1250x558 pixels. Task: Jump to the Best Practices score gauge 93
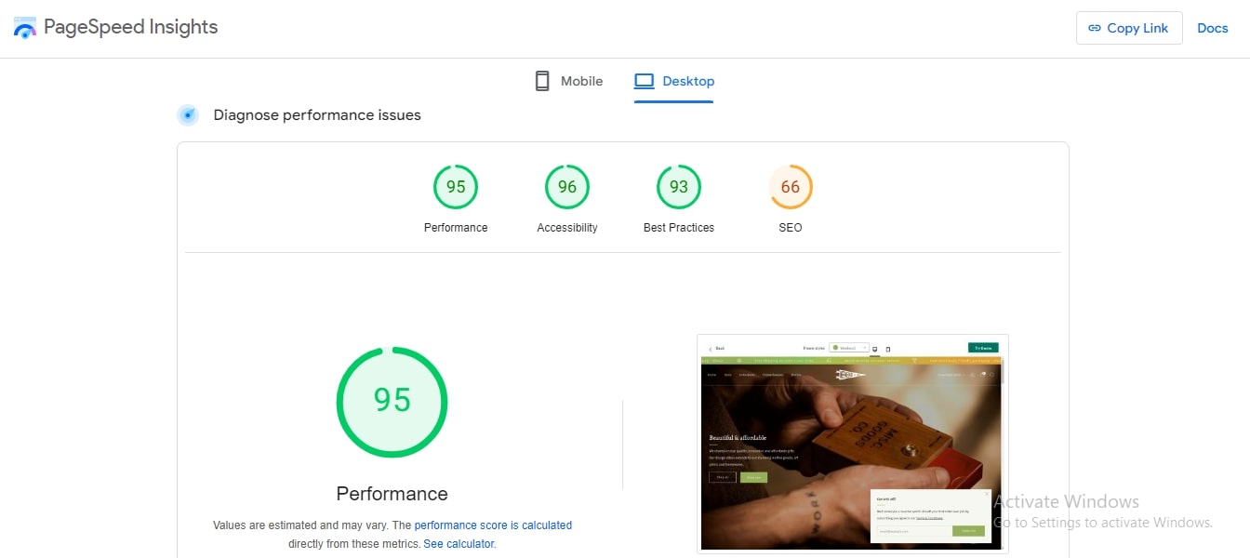point(679,187)
